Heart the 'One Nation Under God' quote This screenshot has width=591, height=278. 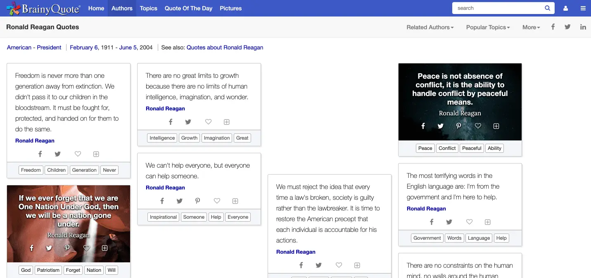click(86, 248)
